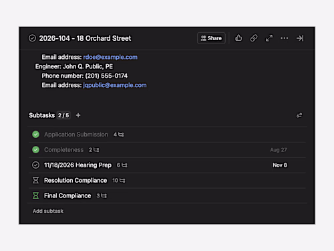This screenshot has width=334, height=251.
Task: Open the three-dot more actions menu
Action: pyautogui.click(x=285, y=38)
